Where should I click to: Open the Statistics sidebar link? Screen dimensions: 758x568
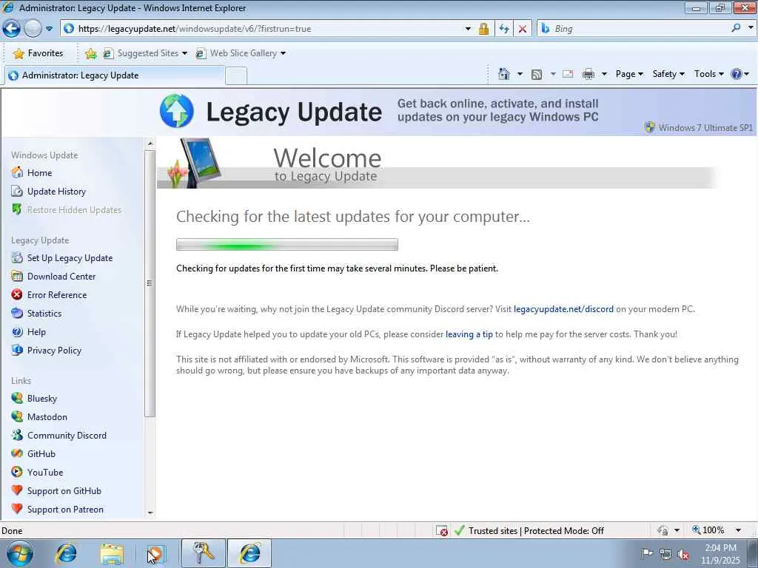(37, 314)
